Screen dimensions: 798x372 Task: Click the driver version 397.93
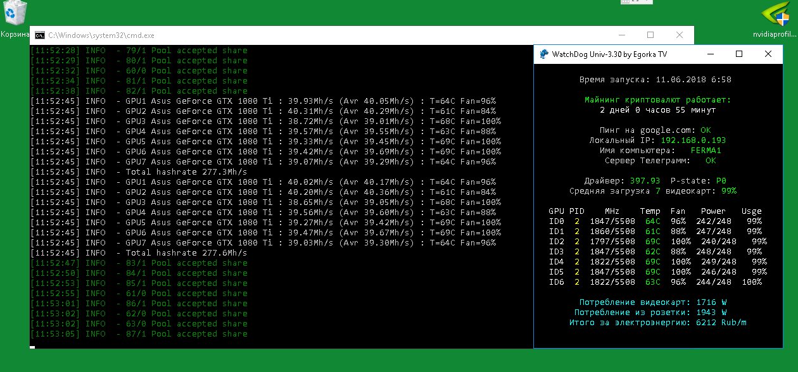pos(645,181)
